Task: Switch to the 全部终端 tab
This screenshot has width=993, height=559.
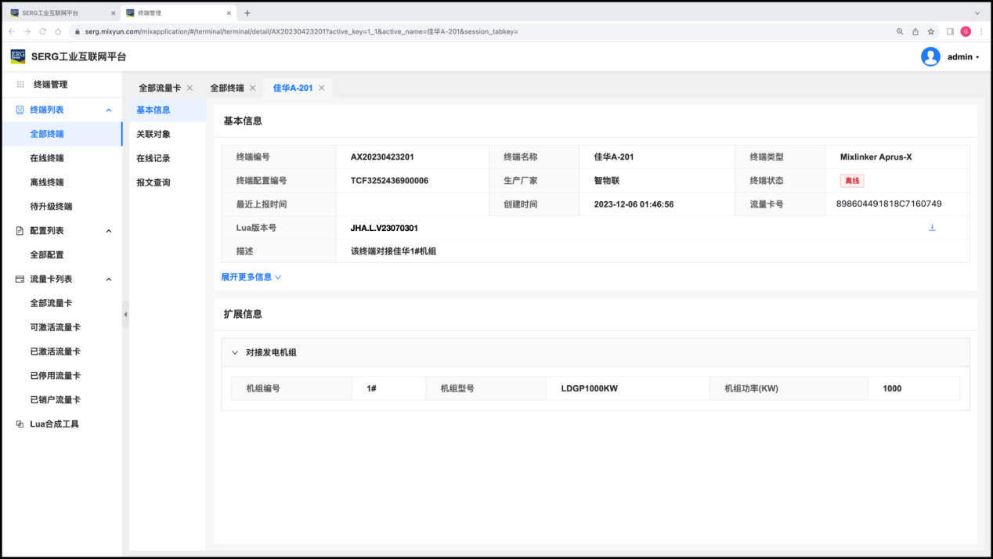Action: coord(227,88)
